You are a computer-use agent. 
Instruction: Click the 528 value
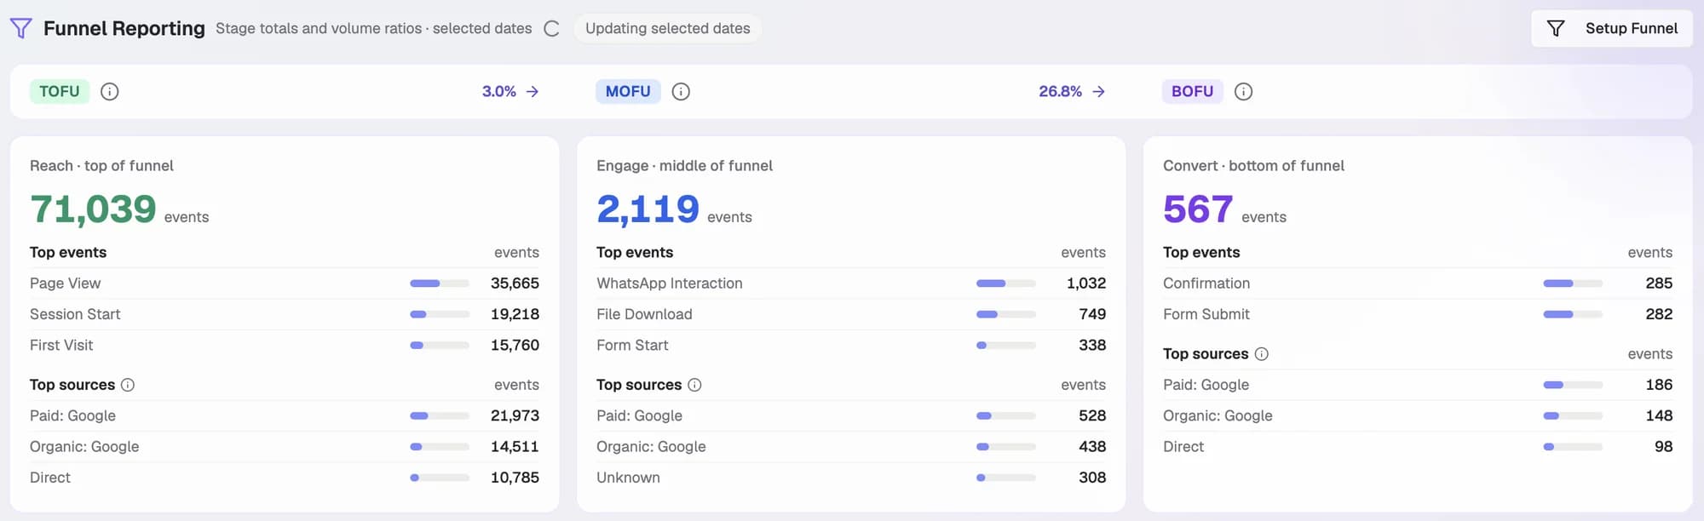pyautogui.click(x=1092, y=415)
